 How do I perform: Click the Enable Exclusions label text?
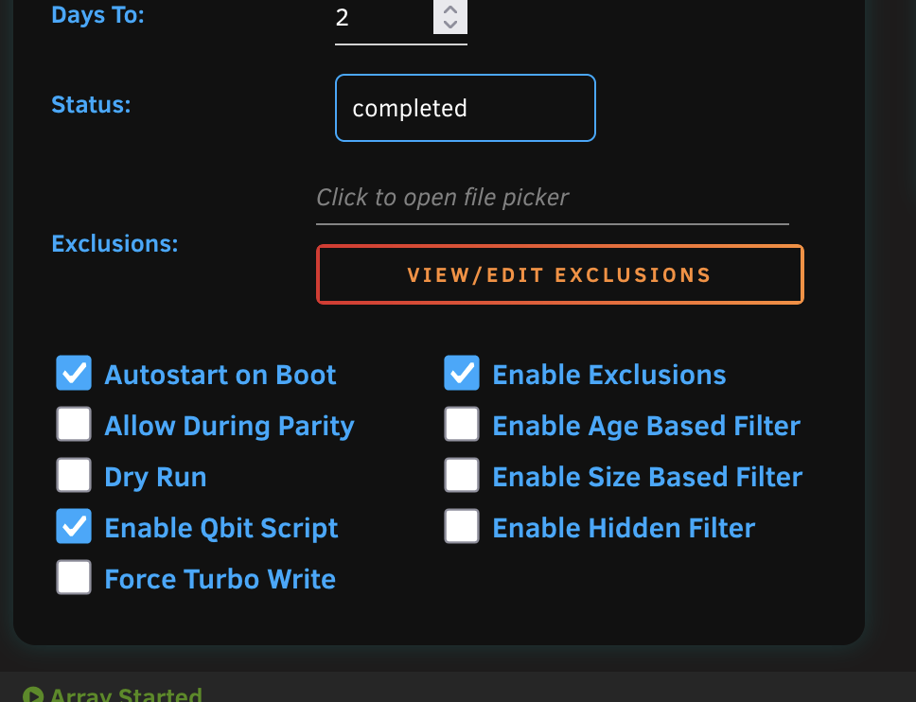609,375
